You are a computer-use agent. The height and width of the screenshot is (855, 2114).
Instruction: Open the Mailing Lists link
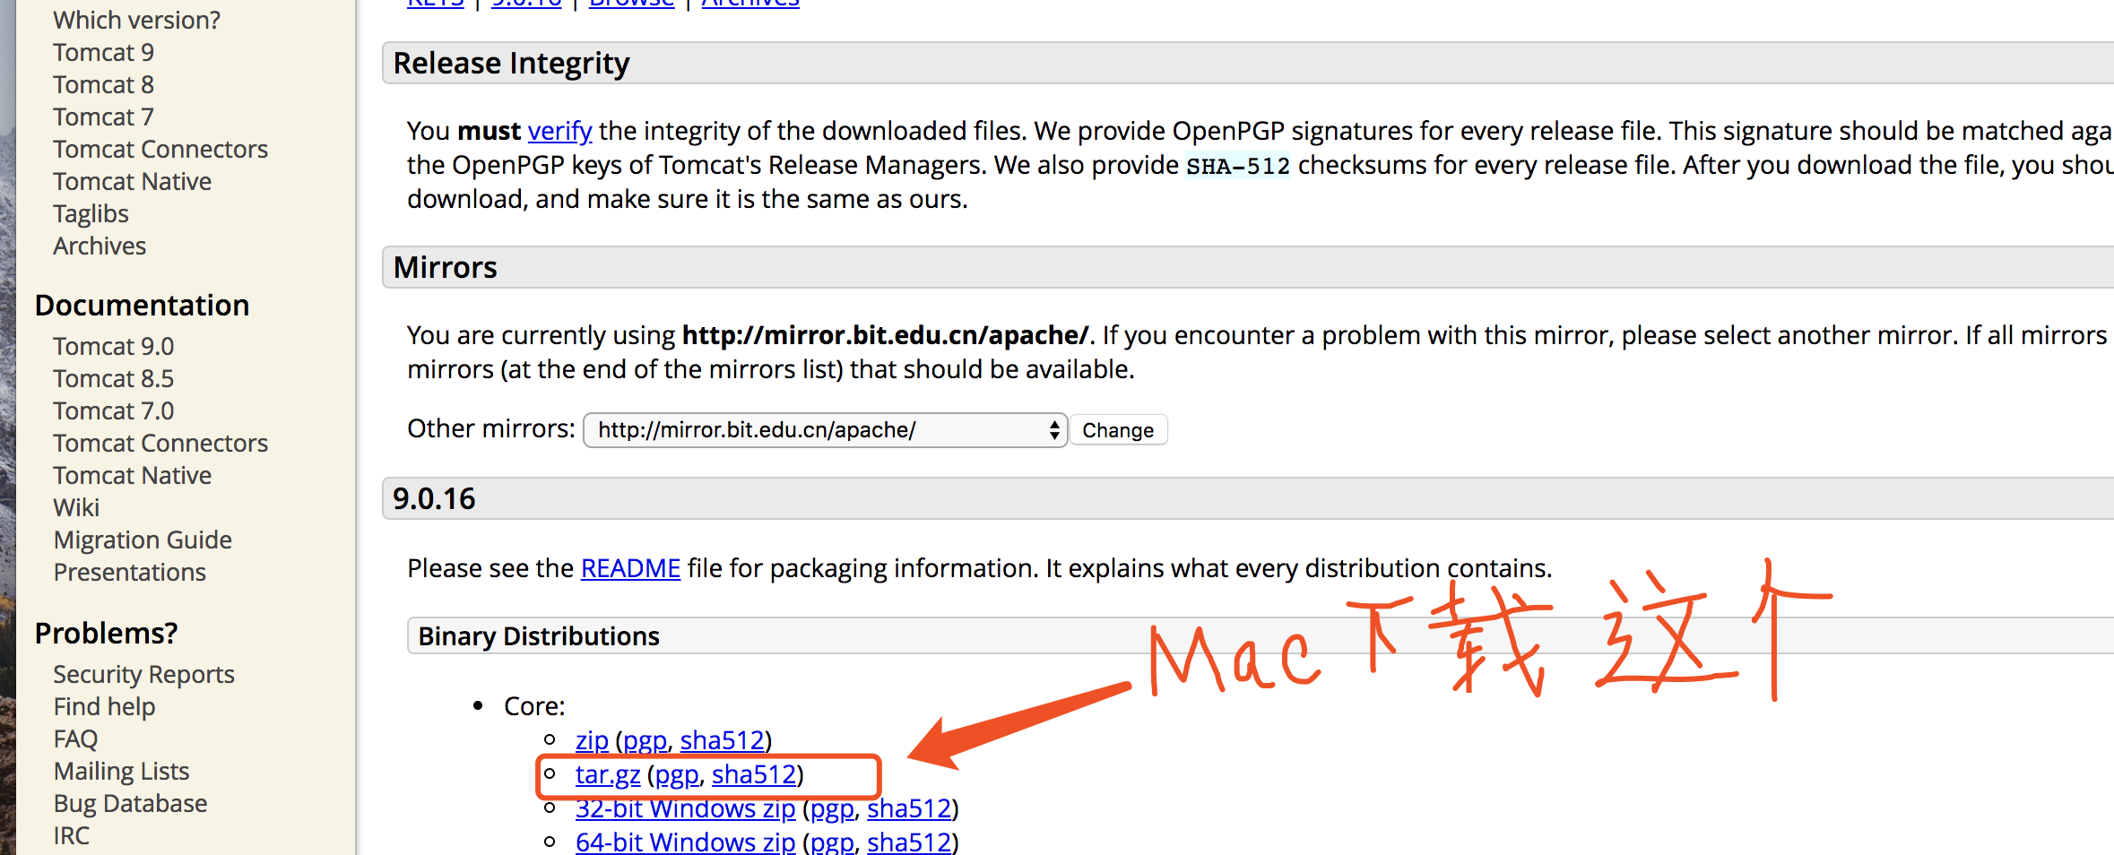click(x=121, y=771)
